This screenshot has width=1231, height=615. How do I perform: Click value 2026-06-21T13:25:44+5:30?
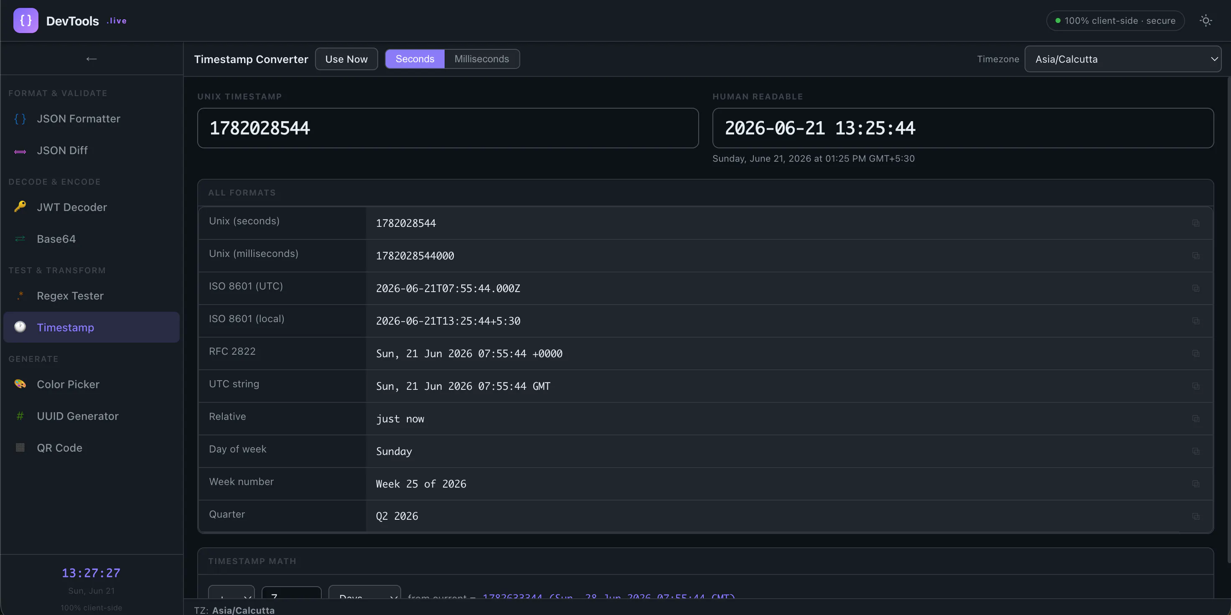tap(448, 321)
